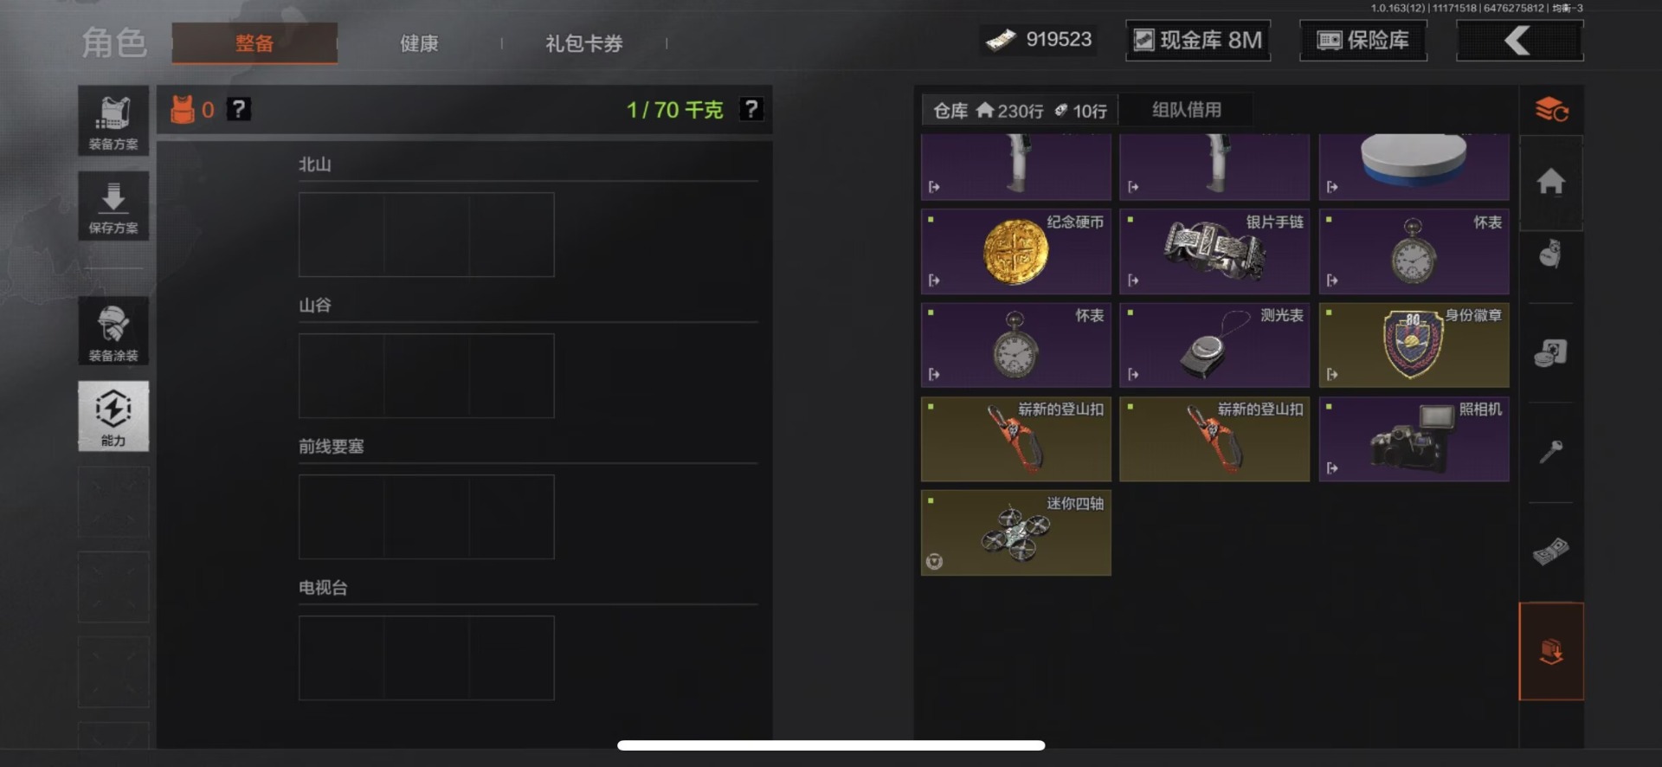Switch to 组队借用 tab
1662x767 pixels.
1186,110
